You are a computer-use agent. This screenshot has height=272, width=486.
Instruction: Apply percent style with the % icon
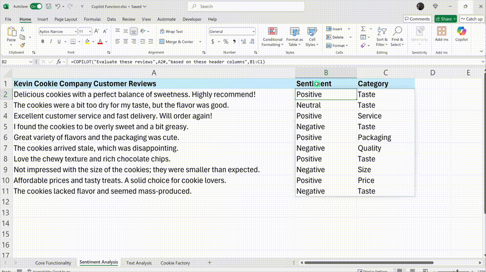pos(226,42)
